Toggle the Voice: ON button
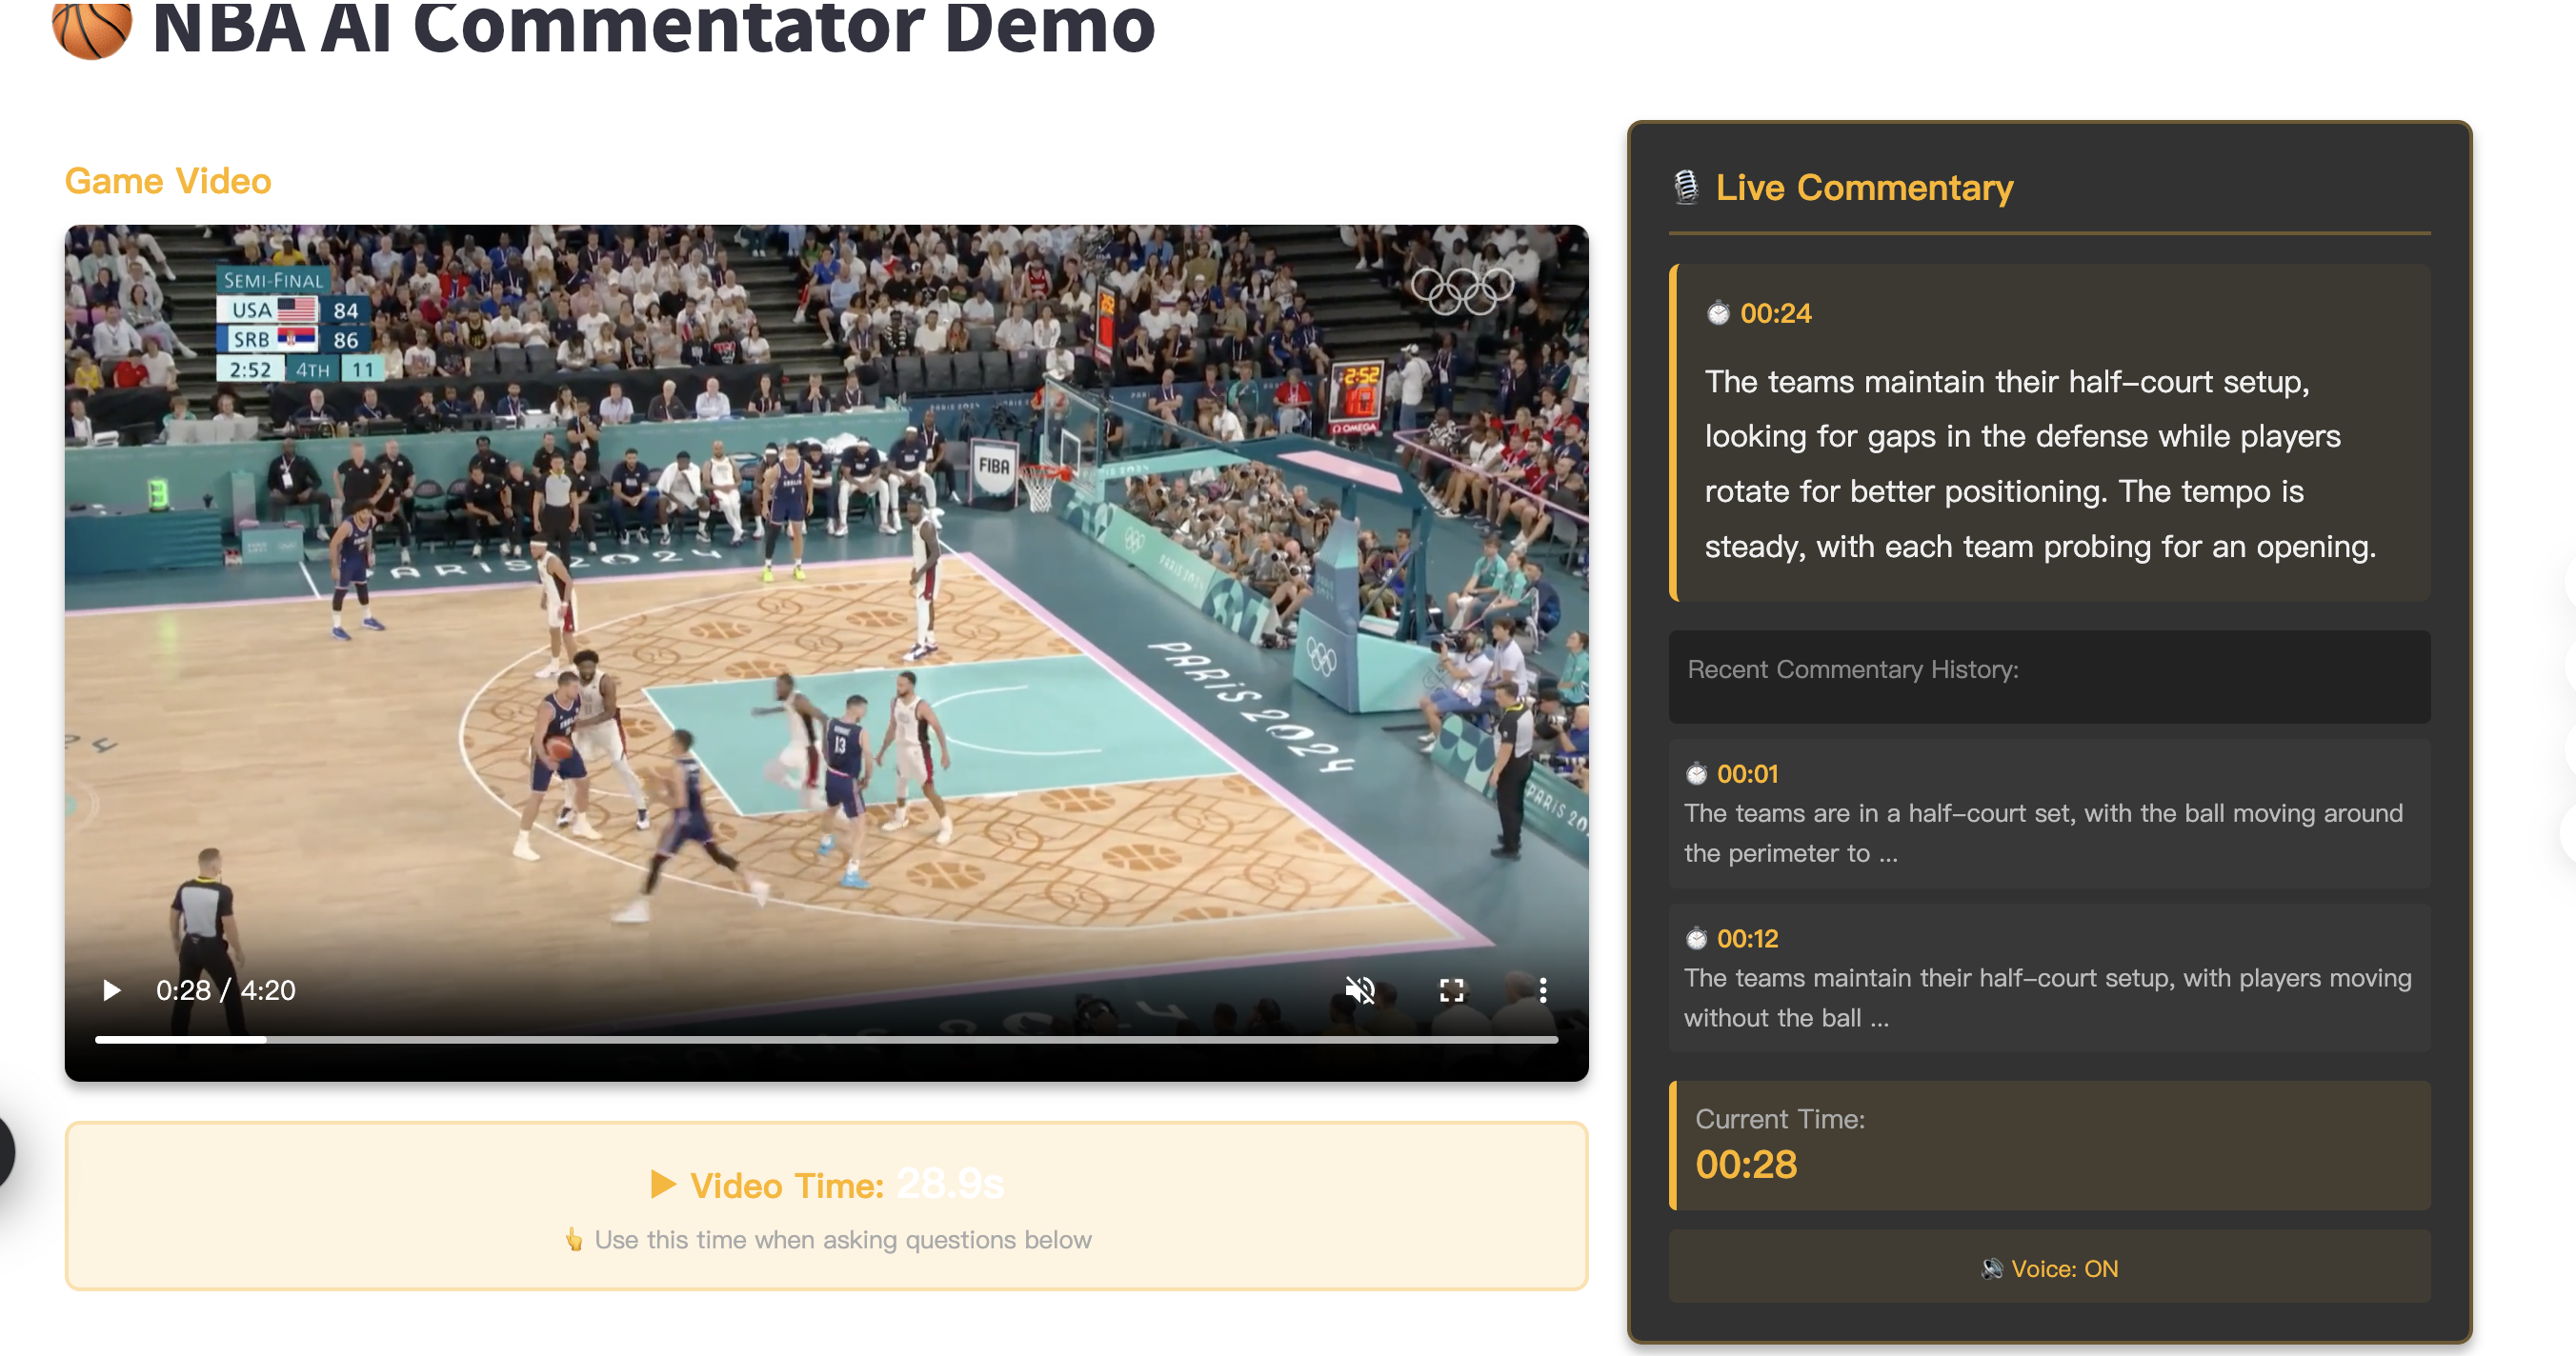The width and height of the screenshot is (2576, 1356). tap(2049, 1267)
